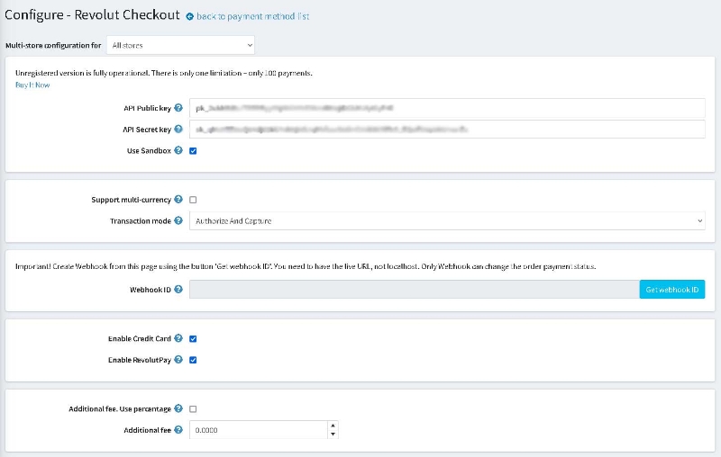Follow the back to payment method list link
Viewport: 721px width, 457px height.
(x=253, y=16)
